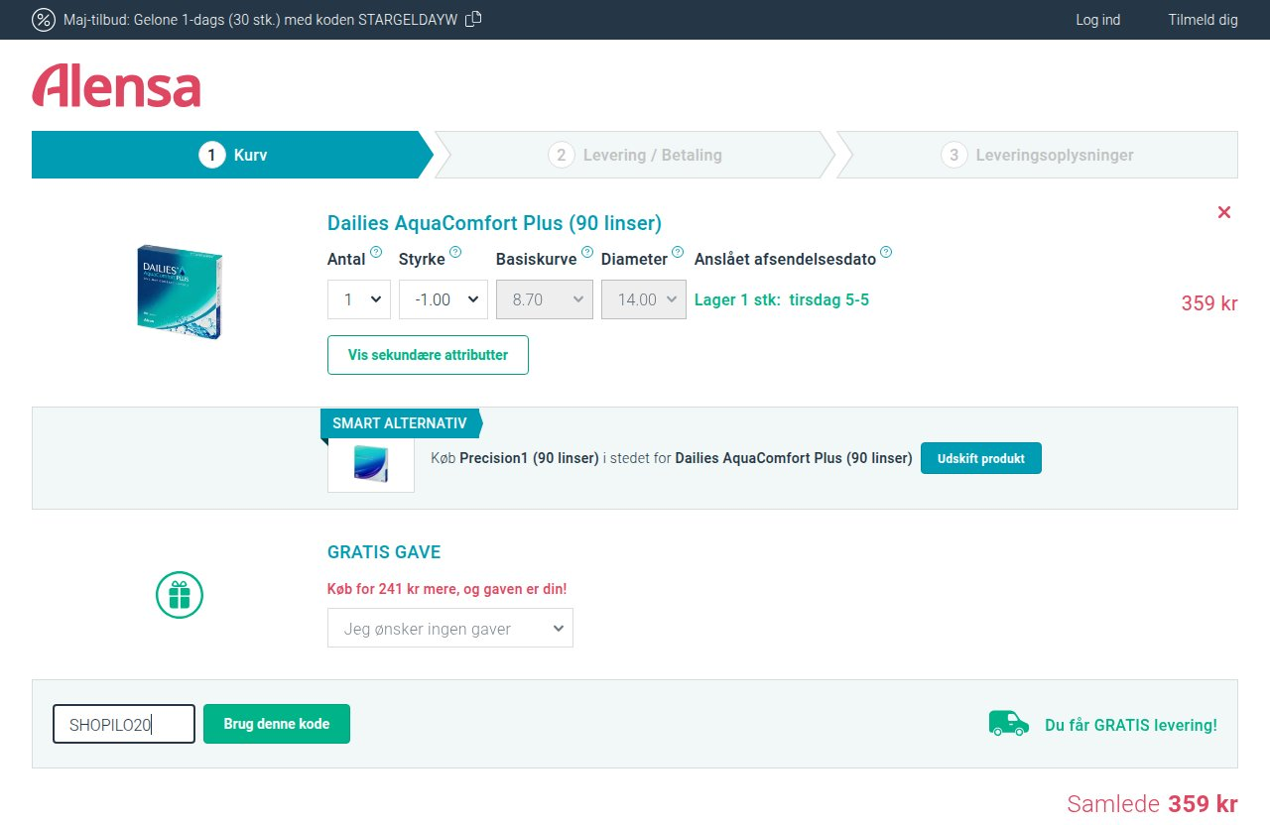Go to step 2 Levering / Betaling

(635, 155)
